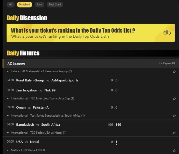Viewport: 179px width, 154px height.
Task: Show All matches filter
Action: click(11, 5)
